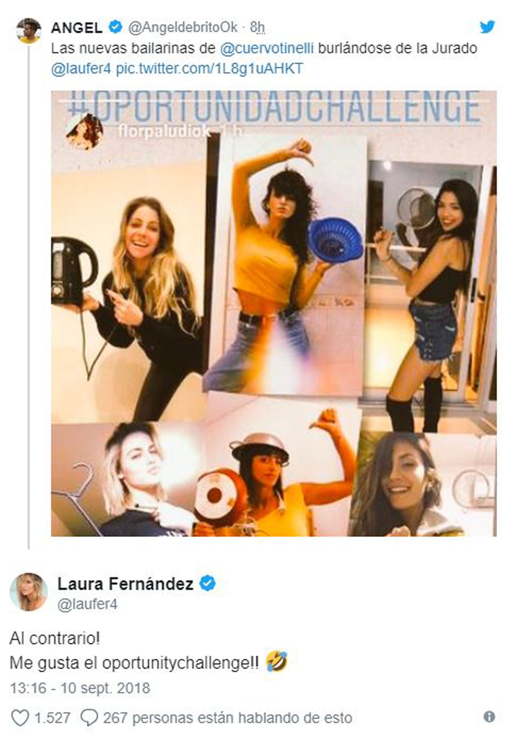Click the @AngeldebritoOk handle
The image size is (516, 739).
(182, 27)
